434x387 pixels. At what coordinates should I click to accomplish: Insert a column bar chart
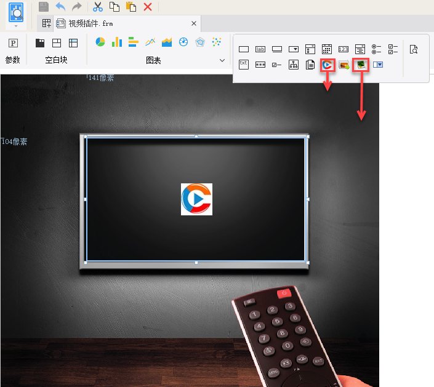[117, 42]
